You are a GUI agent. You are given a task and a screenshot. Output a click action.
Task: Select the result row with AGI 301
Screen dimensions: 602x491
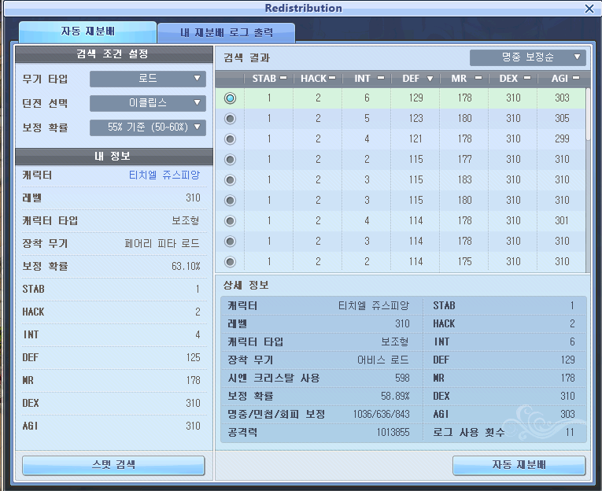click(230, 221)
